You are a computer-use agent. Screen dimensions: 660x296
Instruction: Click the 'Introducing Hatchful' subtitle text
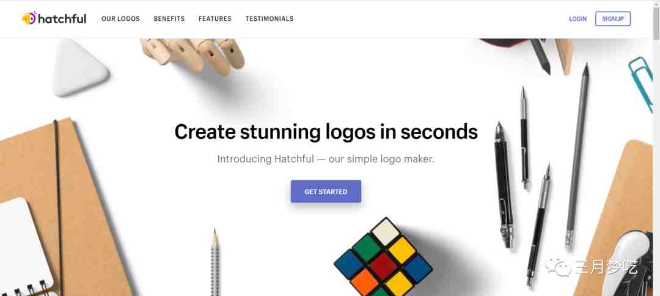(326, 159)
